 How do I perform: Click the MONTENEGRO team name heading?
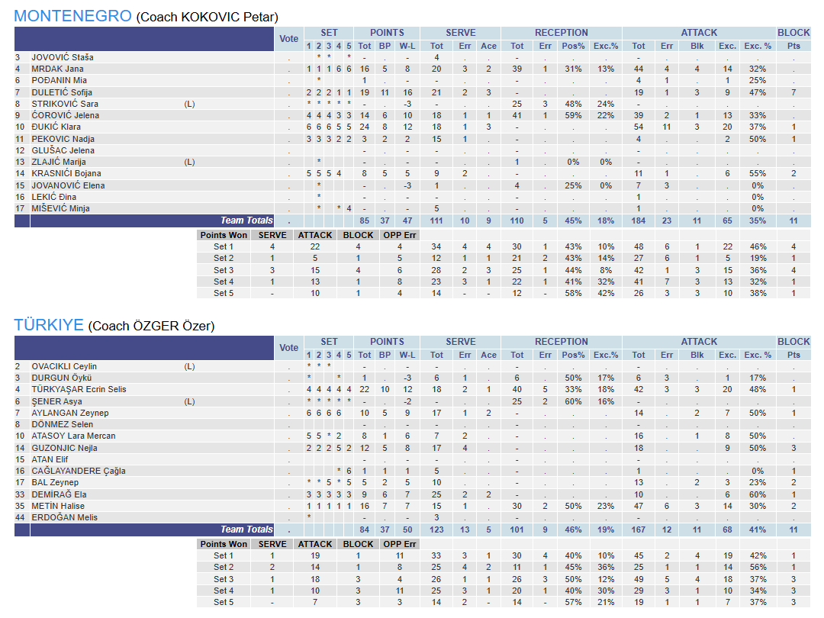tap(72, 16)
